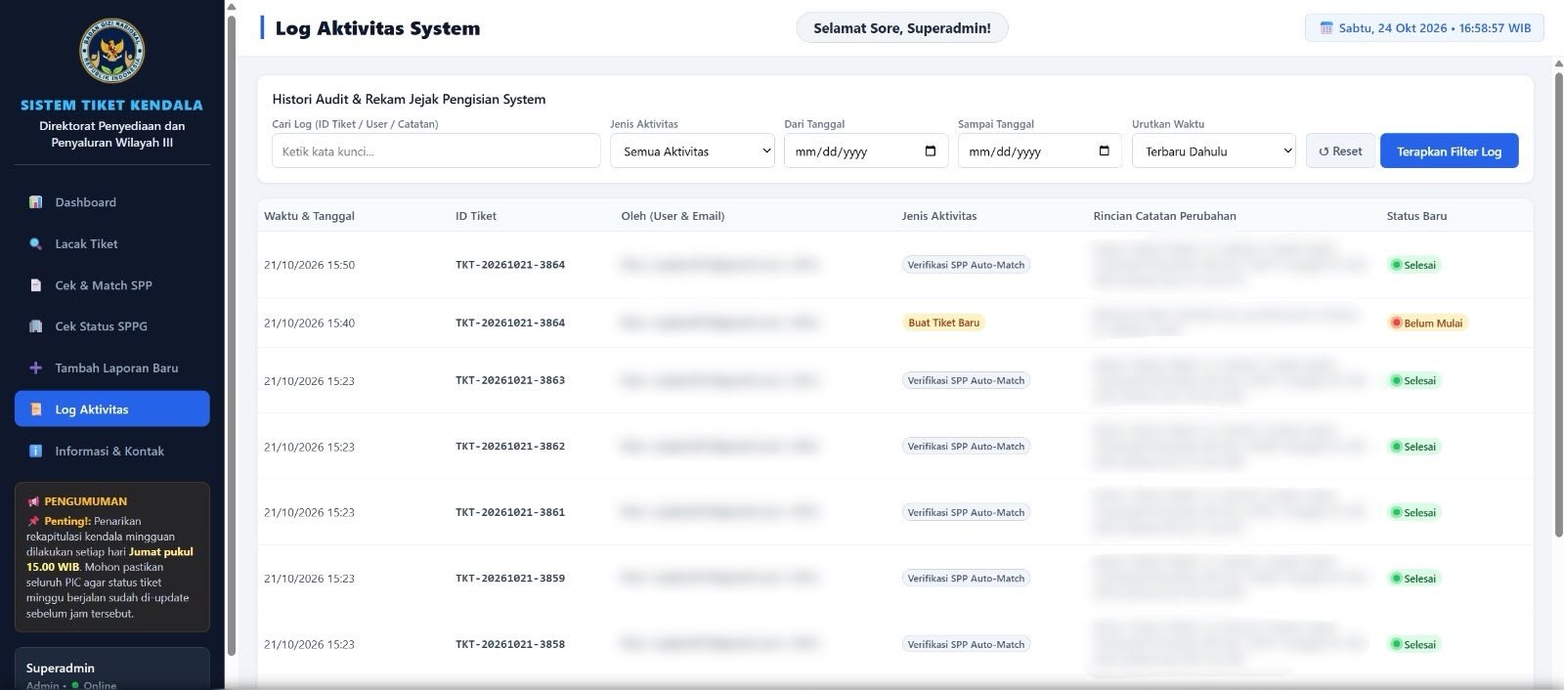The width and height of the screenshot is (1564, 690).
Task: Click the sidebar vertical scrollbar
Action: point(232,335)
